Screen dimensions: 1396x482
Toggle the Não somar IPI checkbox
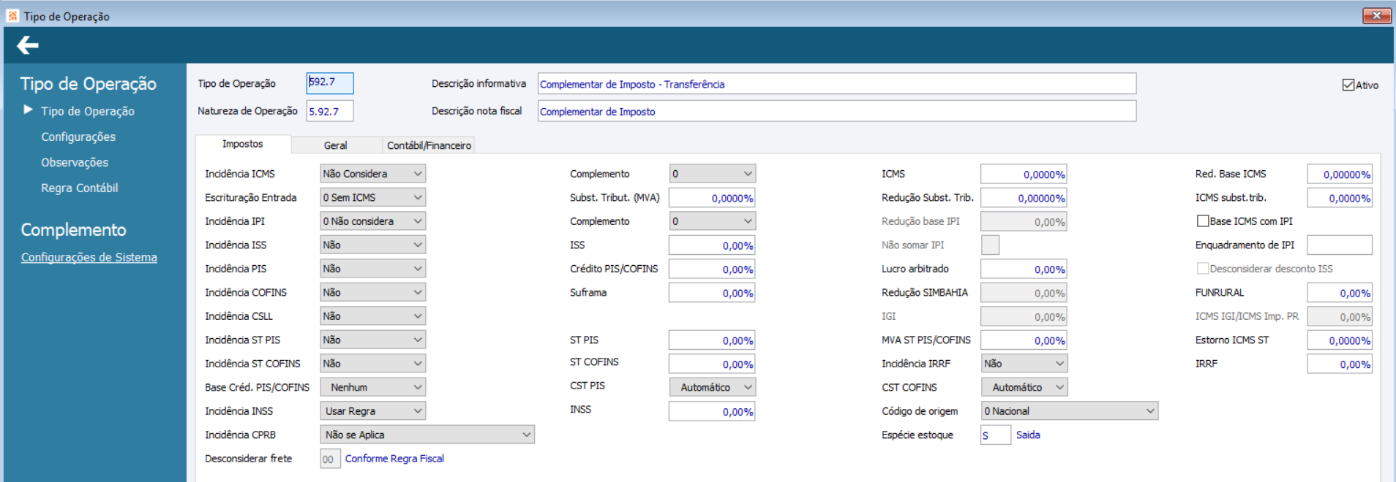990,245
